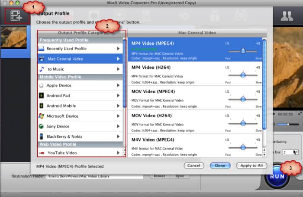
Task: Click the fullscreen expand icon in preview
Action: (300, 113)
